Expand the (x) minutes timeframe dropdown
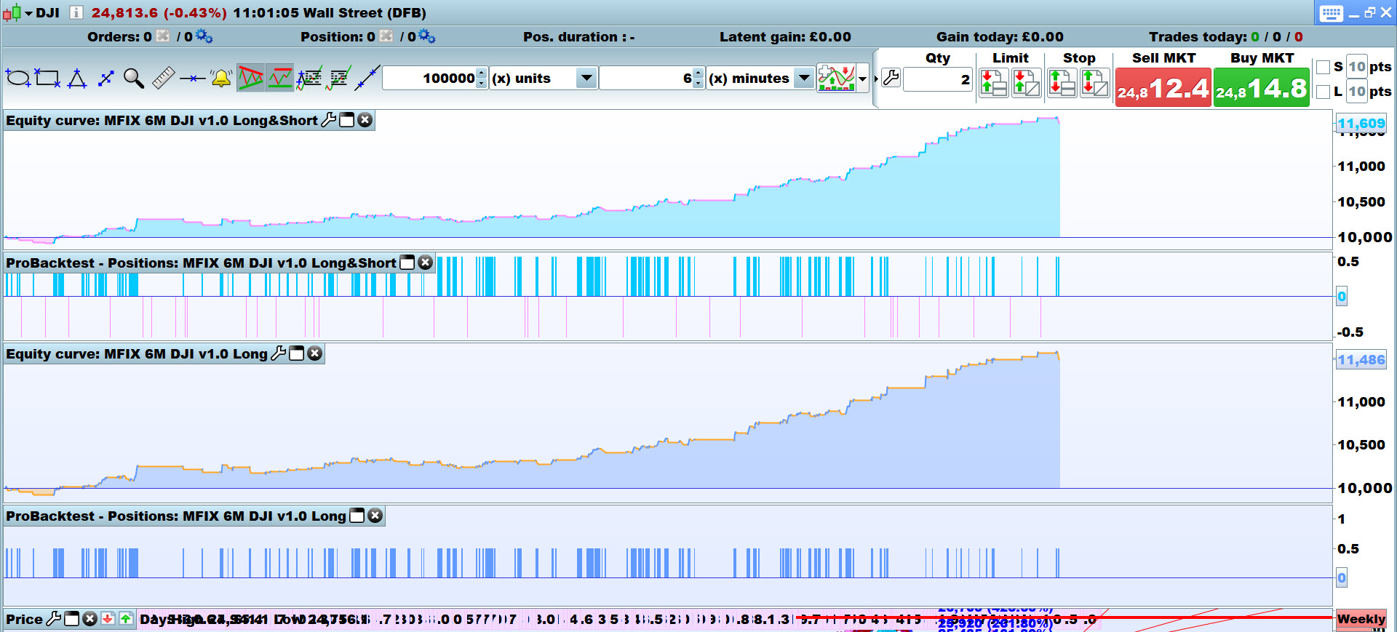 [804, 78]
